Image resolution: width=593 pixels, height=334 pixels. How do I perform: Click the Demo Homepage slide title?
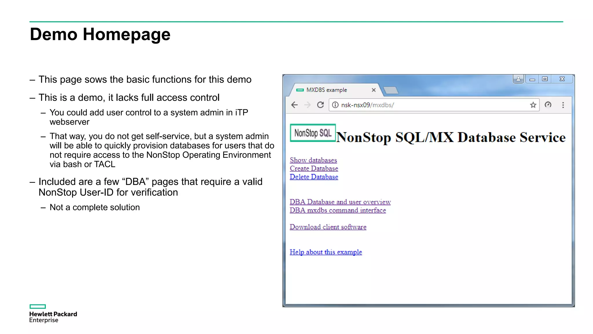coord(100,34)
